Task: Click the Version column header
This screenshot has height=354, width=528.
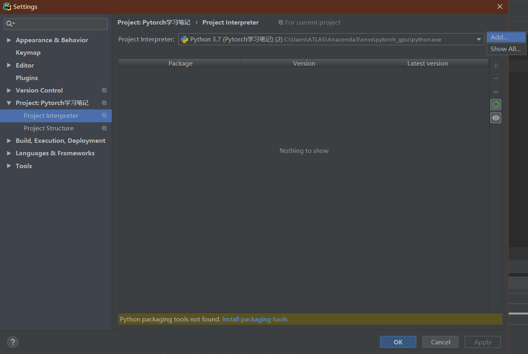Action: pyautogui.click(x=304, y=63)
